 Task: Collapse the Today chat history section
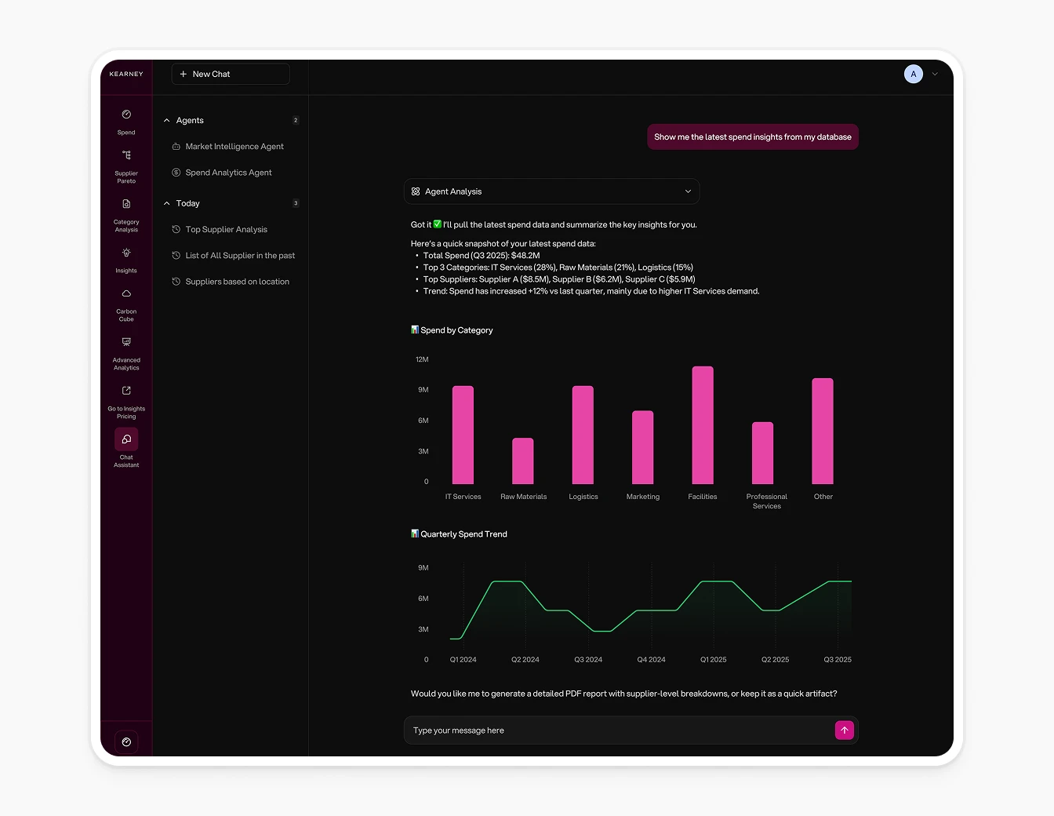pos(167,203)
